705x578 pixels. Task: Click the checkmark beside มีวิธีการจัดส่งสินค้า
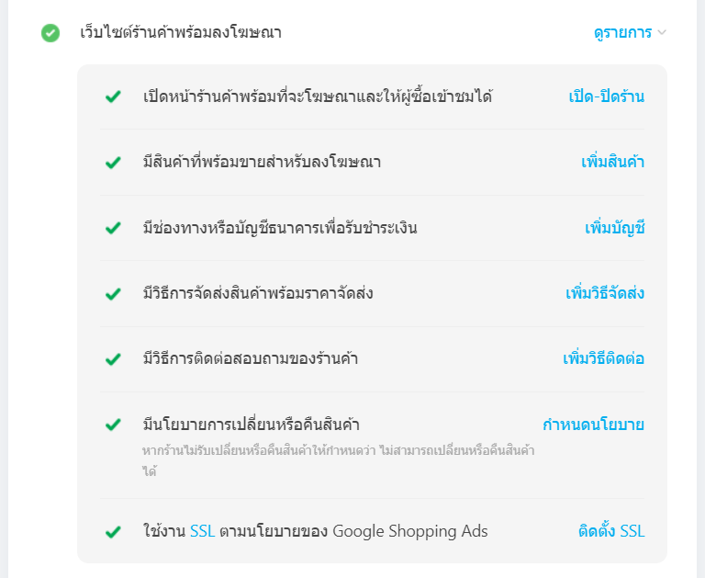point(113,294)
